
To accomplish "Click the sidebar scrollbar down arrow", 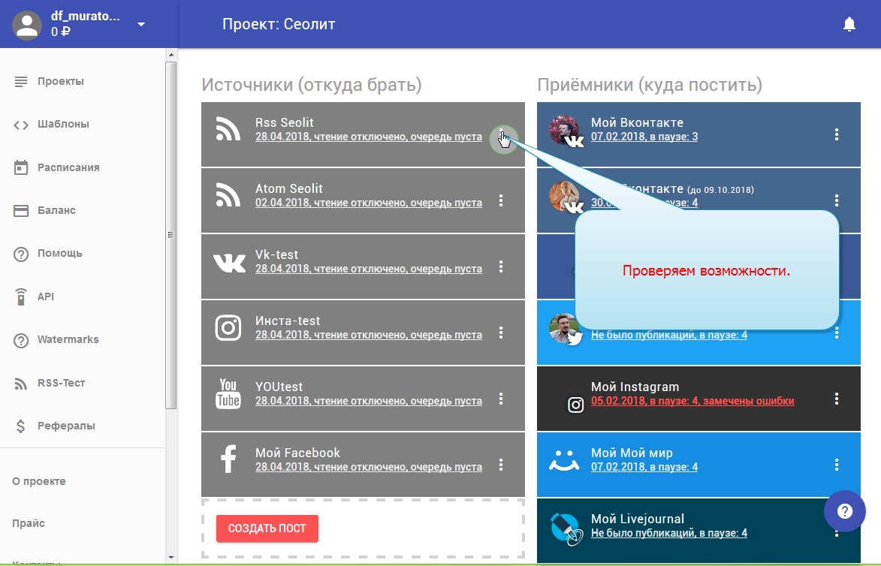I will coord(170,557).
